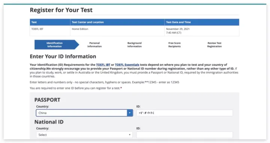The height and width of the screenshot is (143, 270).
Task: Click the Register for Your Test heading
Action: [61, 10]
